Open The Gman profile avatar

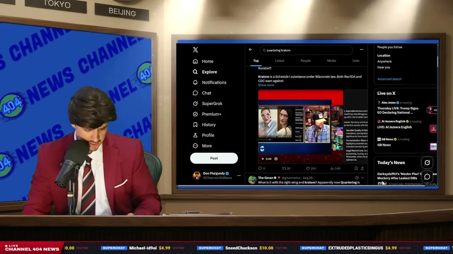(x=252, y=180)
